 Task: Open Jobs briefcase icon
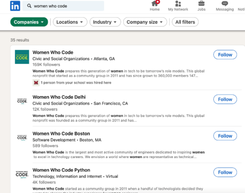(201, 3)
